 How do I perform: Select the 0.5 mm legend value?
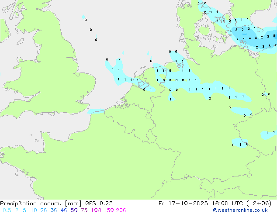tap(7, 211)
